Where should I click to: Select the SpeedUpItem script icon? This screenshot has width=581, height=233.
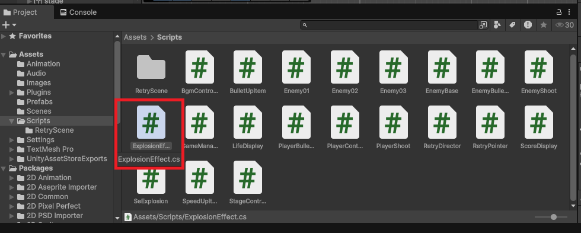(199, 177)
